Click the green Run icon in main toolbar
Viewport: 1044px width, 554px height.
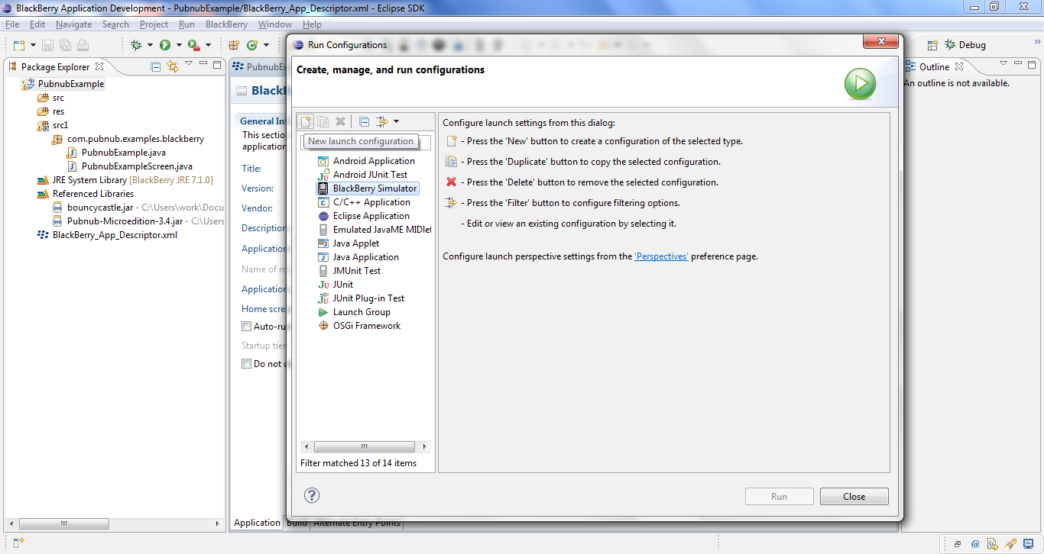click(165, 45)
